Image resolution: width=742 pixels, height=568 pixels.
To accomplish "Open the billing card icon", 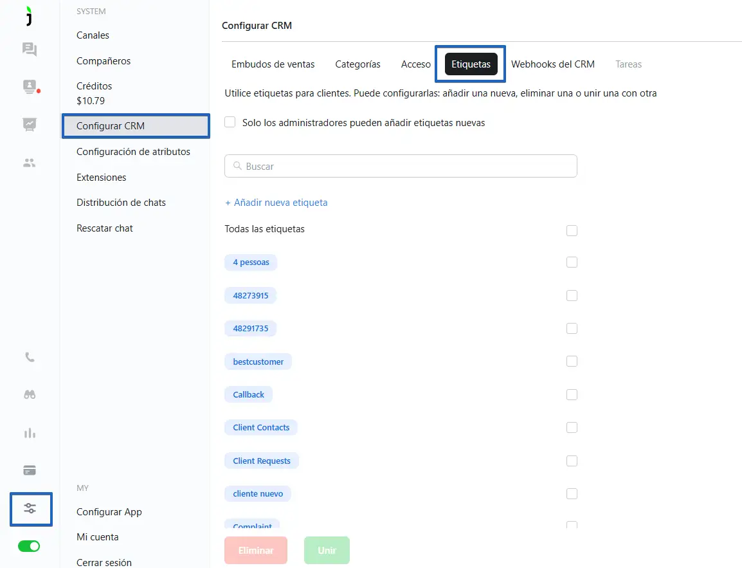I will point(30,470).
